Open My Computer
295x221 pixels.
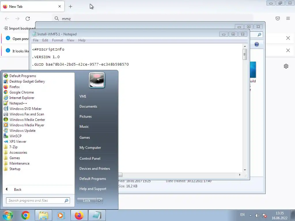90,148
